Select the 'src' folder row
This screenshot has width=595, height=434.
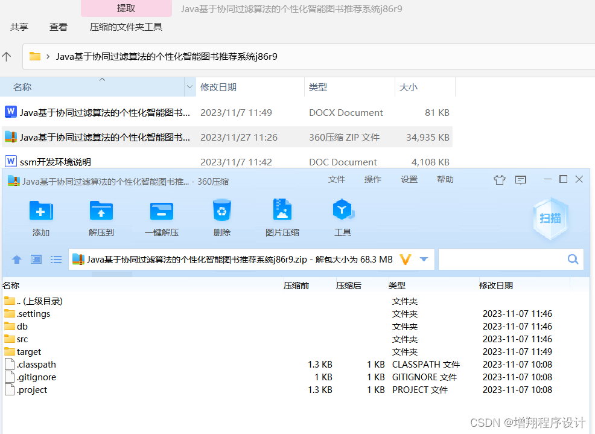click(296, 339)
